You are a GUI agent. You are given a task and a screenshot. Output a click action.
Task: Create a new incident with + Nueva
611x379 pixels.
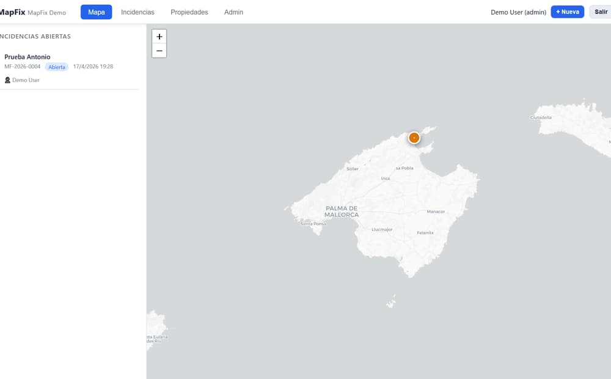point(567,12)
